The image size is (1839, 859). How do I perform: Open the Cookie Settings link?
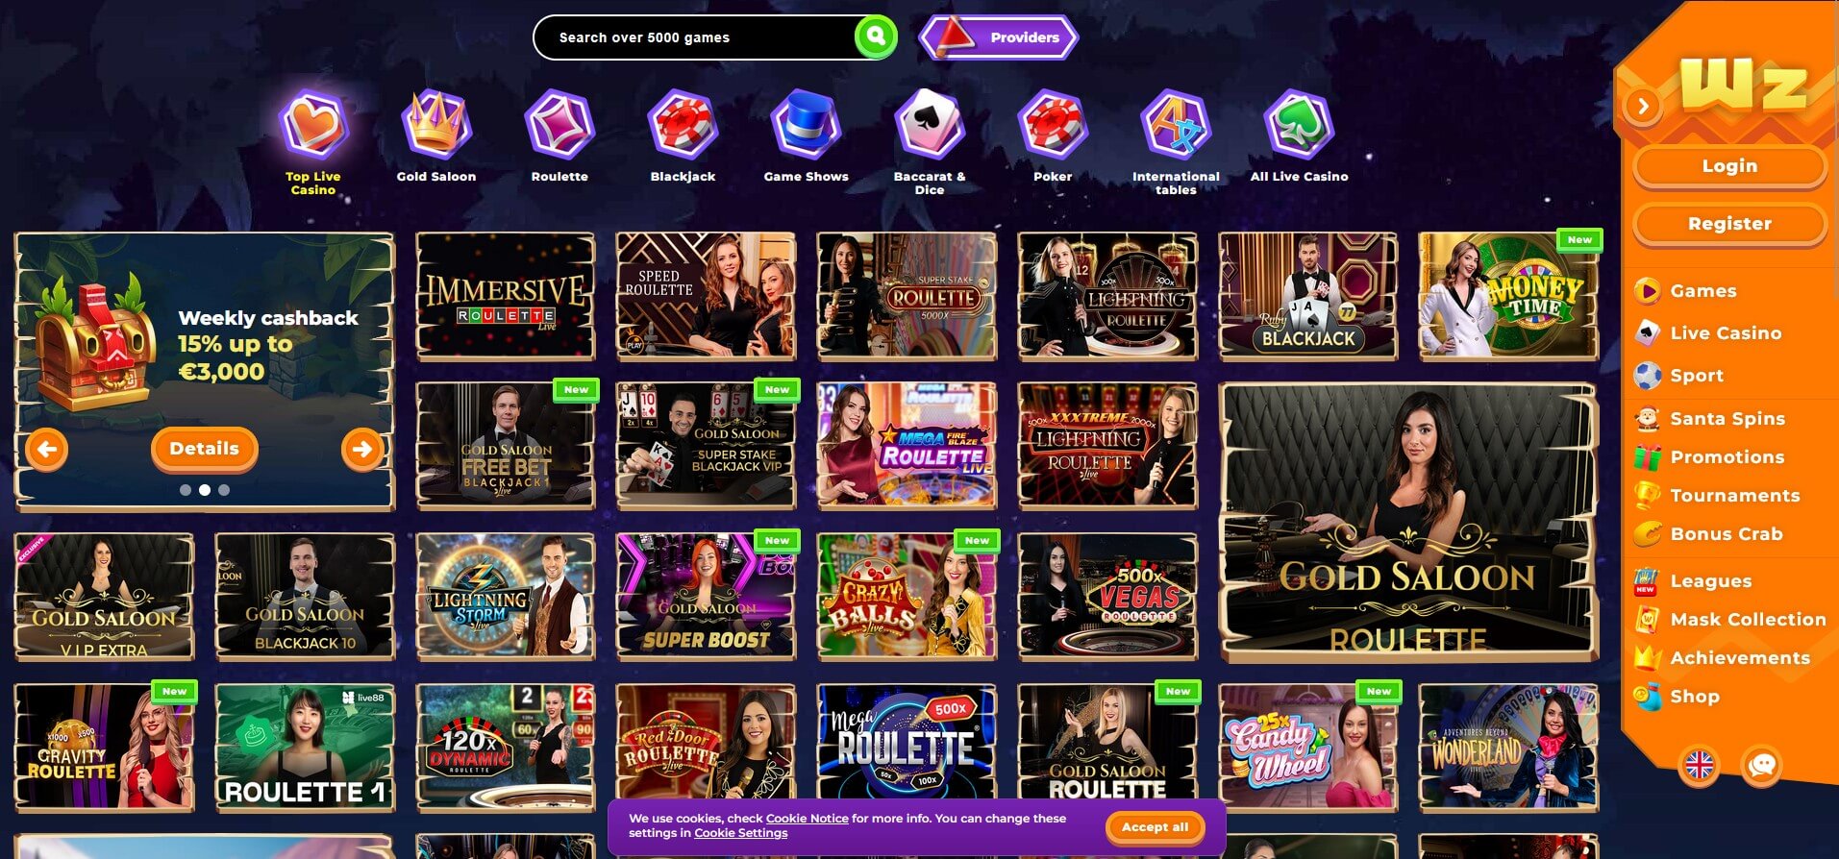740,833
